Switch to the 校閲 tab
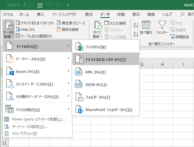 [x=121, y=15]
